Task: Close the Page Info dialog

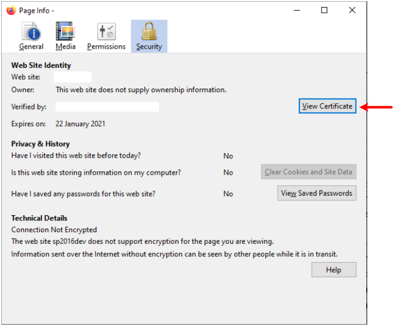Action: click(352, 10)
